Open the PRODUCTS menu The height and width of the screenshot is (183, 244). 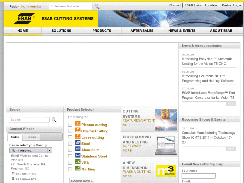(x=102, y=31)
